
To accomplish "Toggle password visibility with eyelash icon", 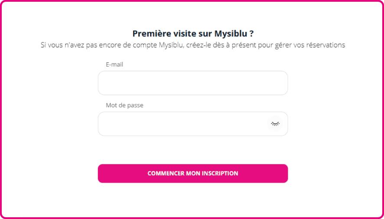I will coord(275,124).
